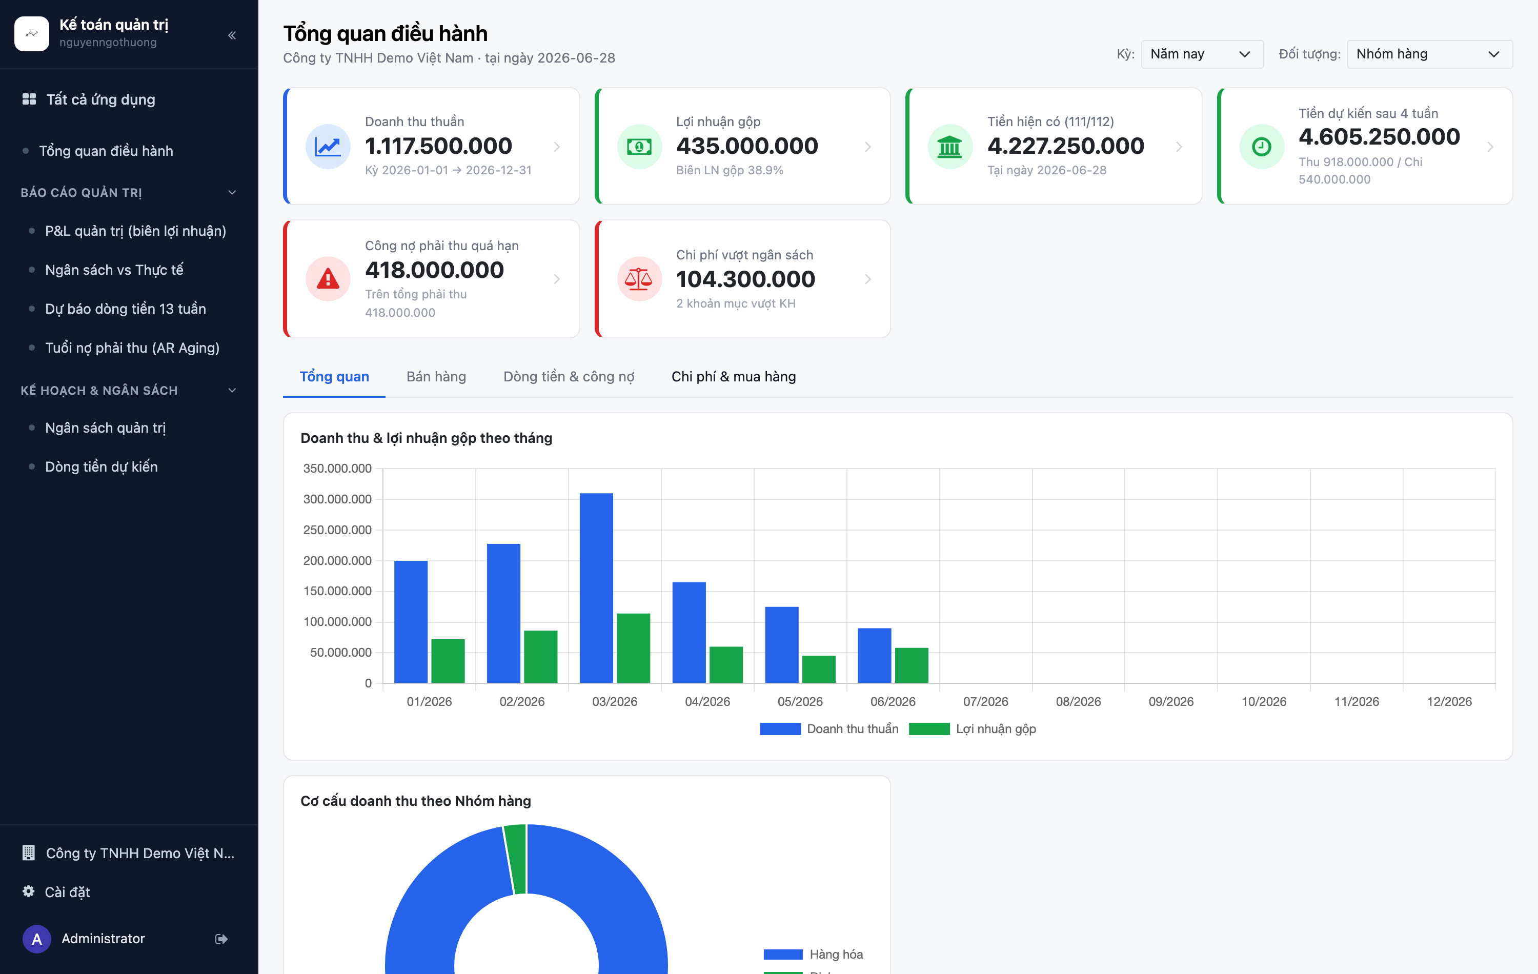Open details arrow on Công nợ phải thu card
Viewport: 1538px width, 974px height.
(556, 278)
